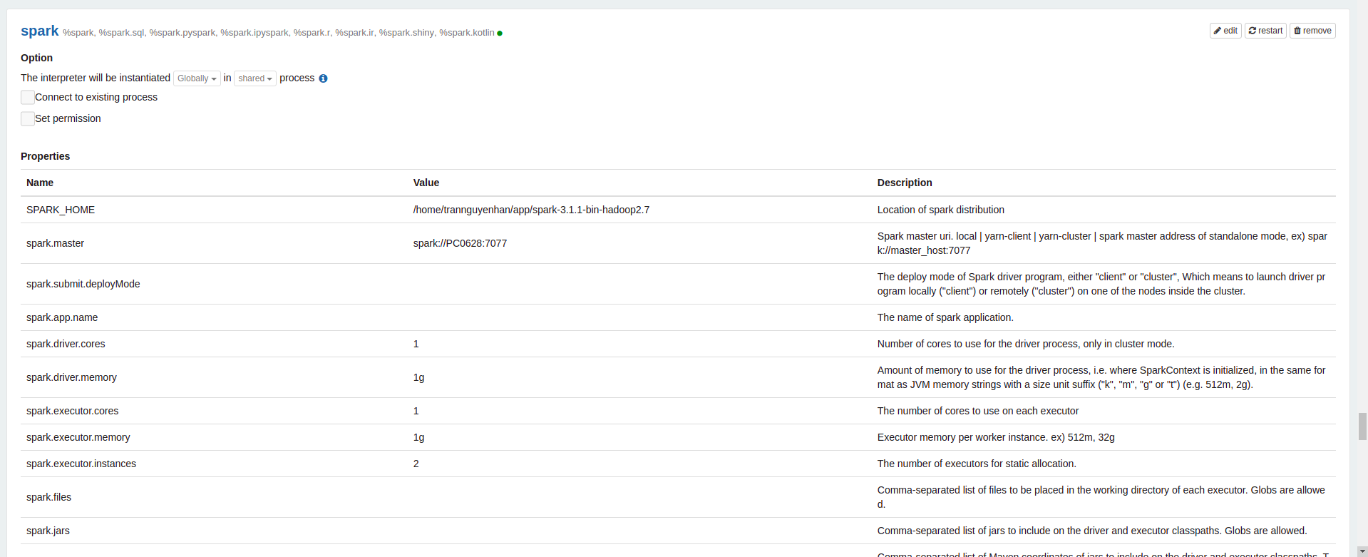
Task: Enable Connect to existing process checkbox
Action: (x=28, y=98)
